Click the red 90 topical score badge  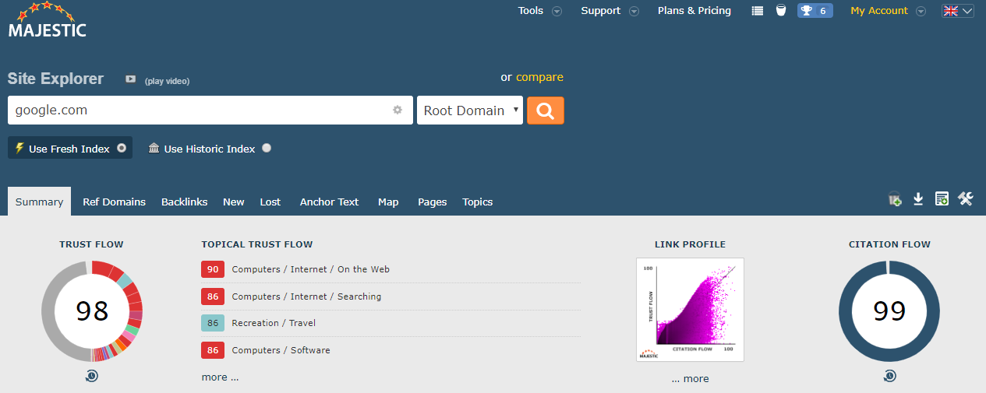(x=213, y=269)
